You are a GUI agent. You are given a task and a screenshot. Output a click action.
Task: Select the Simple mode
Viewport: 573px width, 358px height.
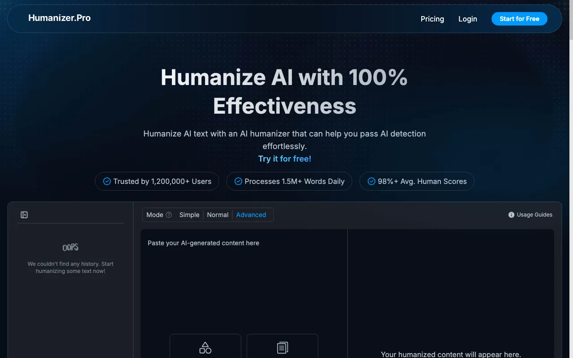click(189, 215)
